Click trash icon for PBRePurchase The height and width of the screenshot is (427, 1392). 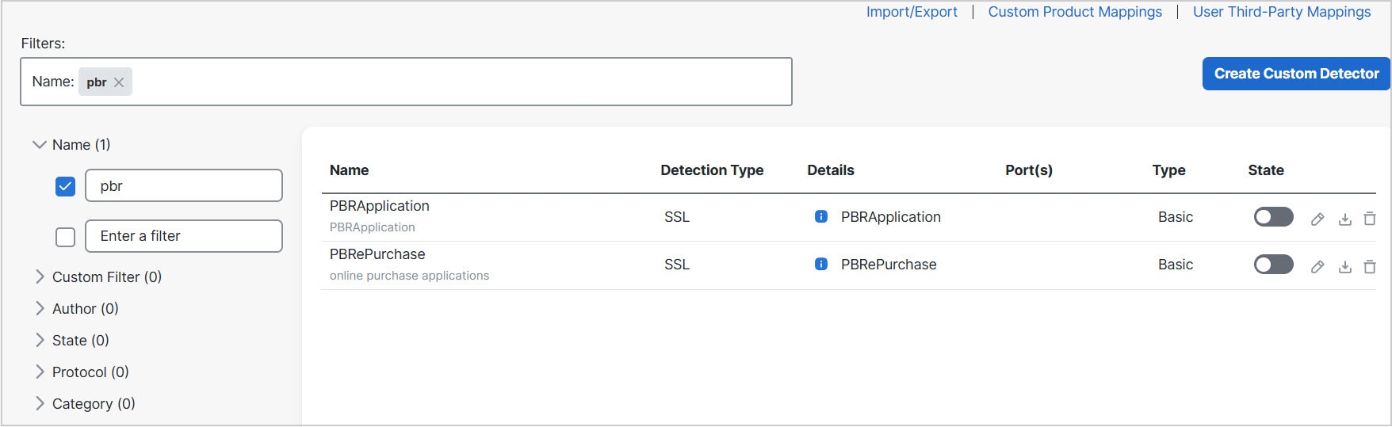coord(1369,266)
